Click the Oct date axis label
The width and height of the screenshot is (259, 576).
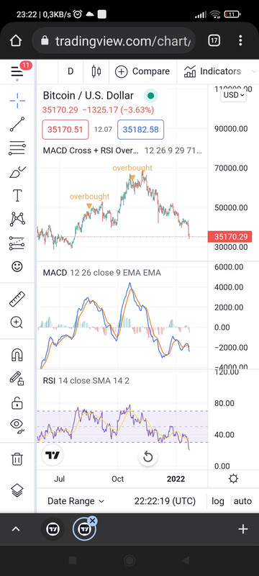pos(118,479)
